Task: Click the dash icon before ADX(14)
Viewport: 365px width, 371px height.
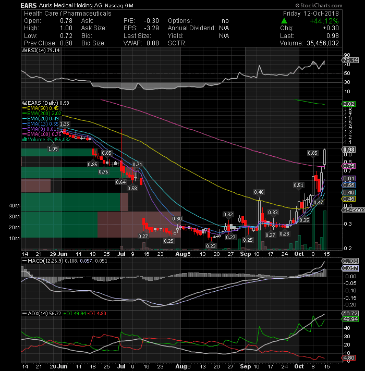Action: 25,313
